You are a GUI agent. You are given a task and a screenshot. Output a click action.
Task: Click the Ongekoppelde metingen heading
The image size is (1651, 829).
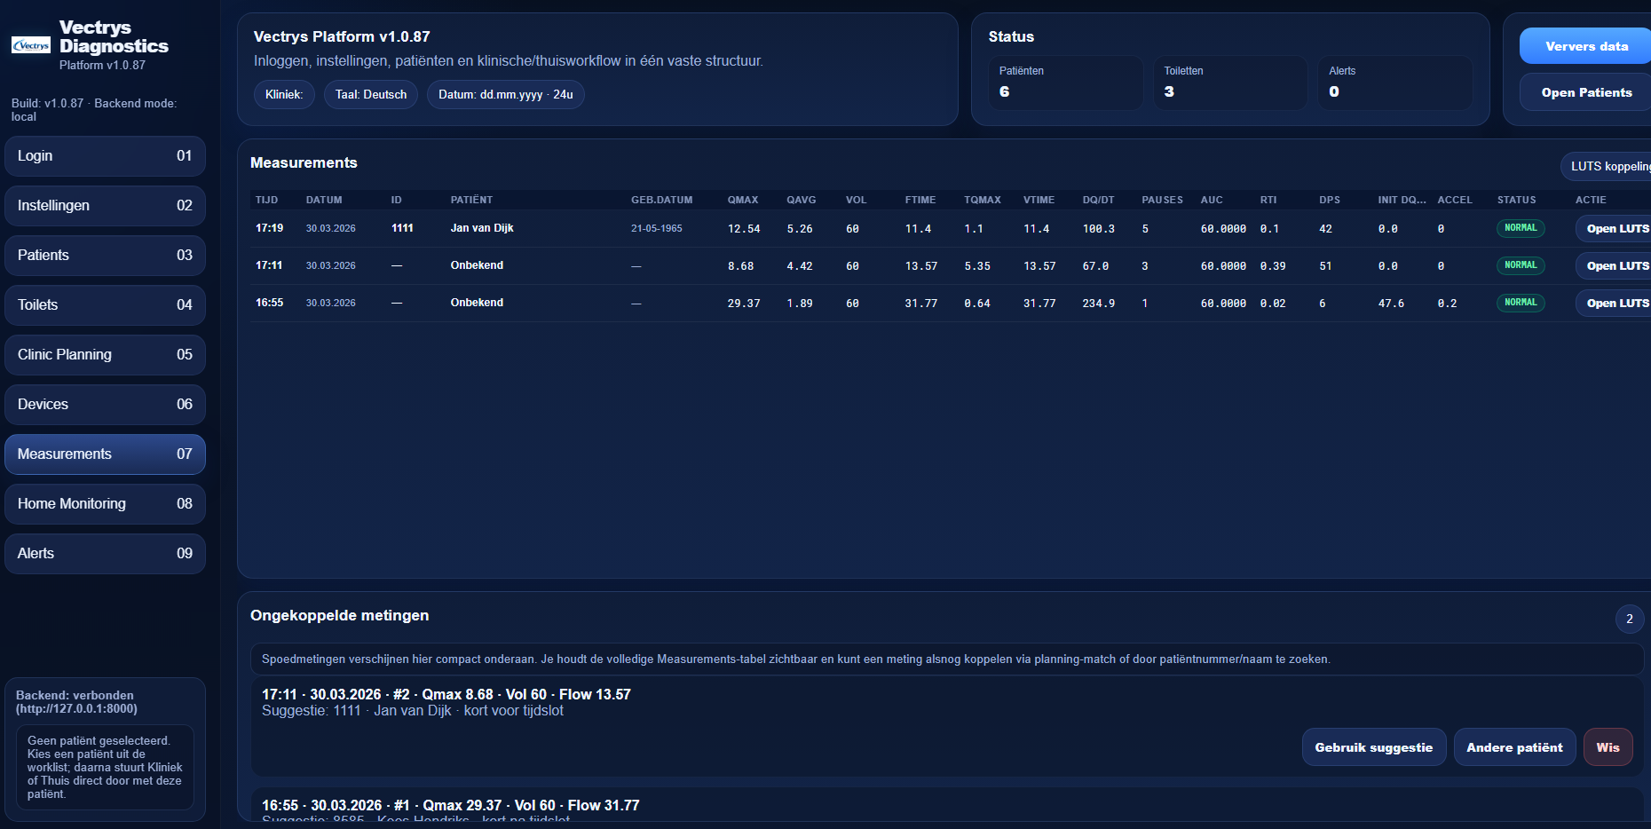(x=339, y=616)
